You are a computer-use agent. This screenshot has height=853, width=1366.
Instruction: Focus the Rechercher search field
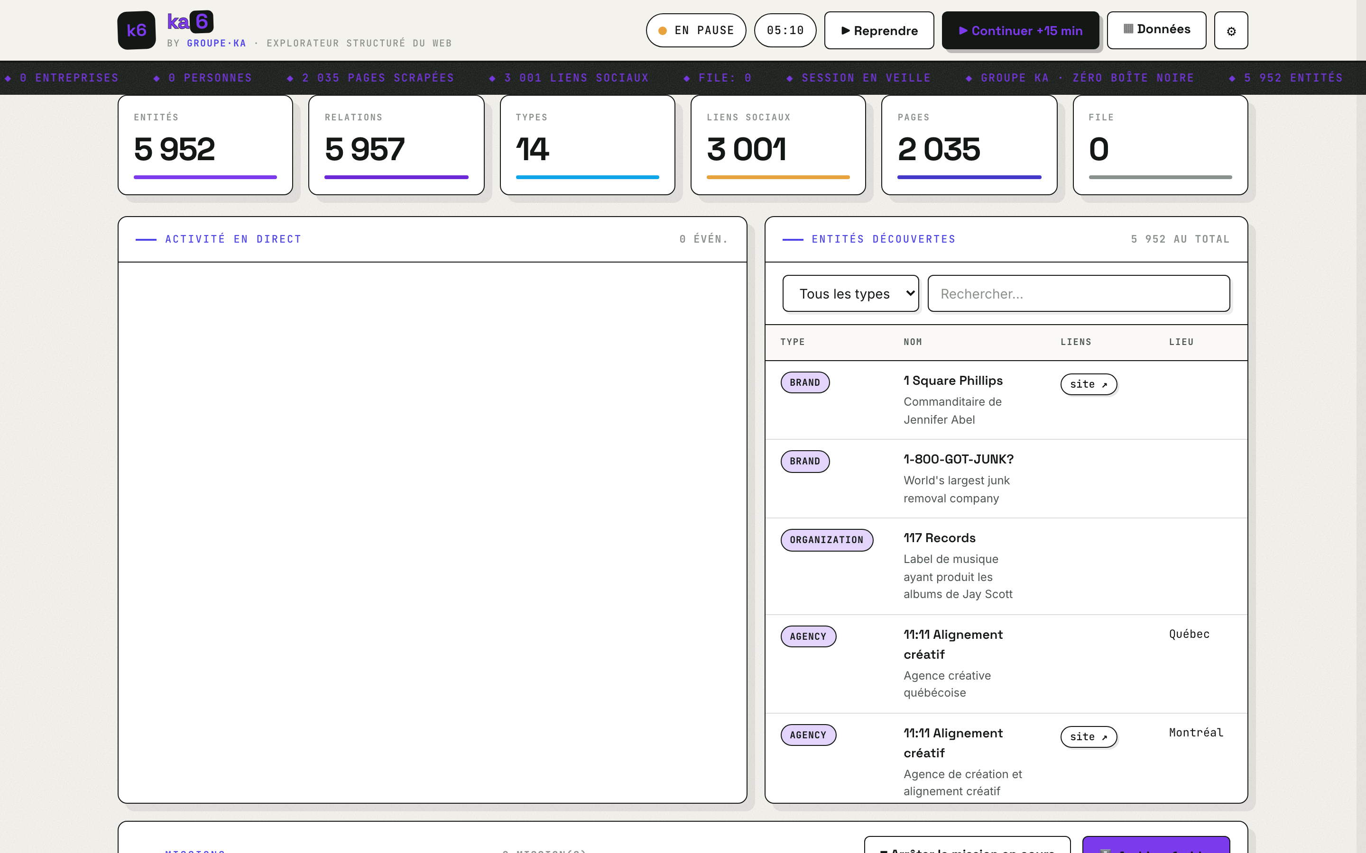(x=1079, y=293)
